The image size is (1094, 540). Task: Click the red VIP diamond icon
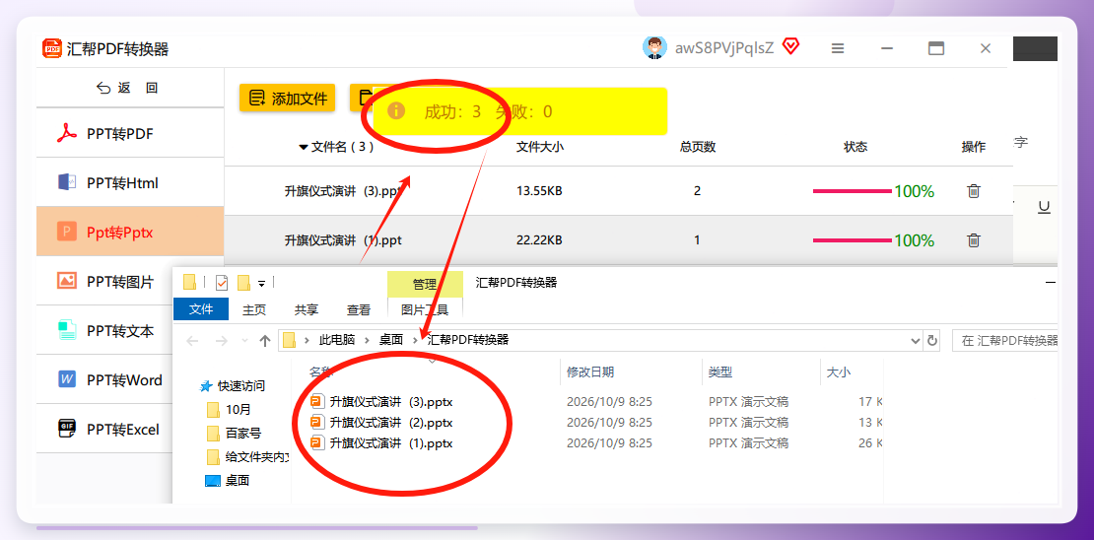click(790, 47)
